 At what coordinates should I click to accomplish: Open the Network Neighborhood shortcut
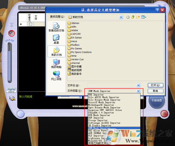pyautogui.click(x=56, y=76)
